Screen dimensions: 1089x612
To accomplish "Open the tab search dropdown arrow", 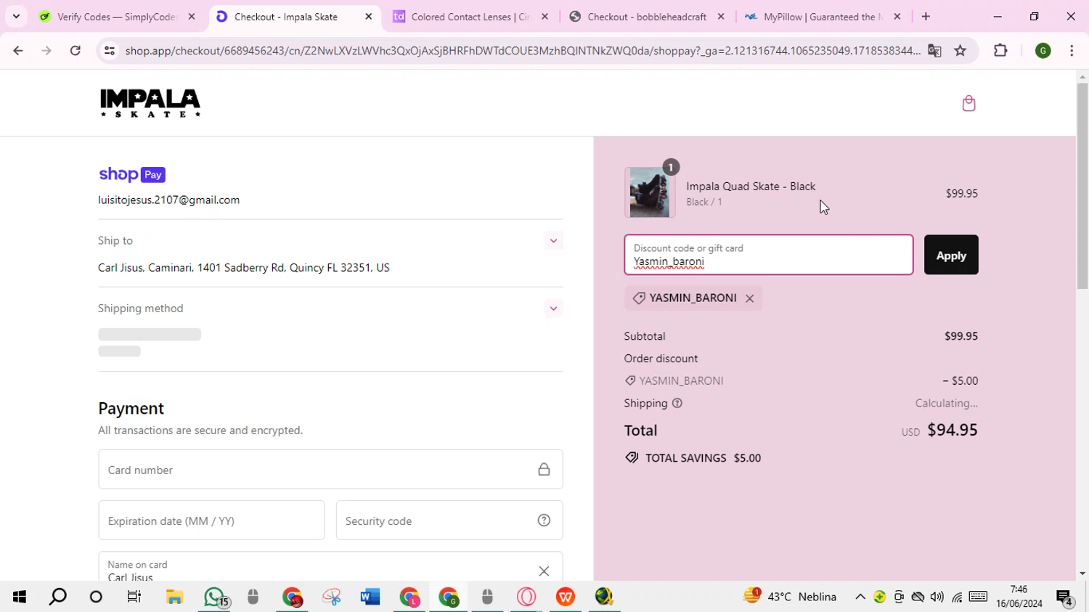I will [x=16, y=17].
